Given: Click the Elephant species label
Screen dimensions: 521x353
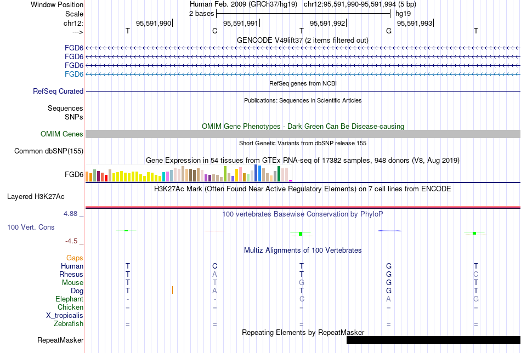Looking at the screenshot, I should pos(69,299).
